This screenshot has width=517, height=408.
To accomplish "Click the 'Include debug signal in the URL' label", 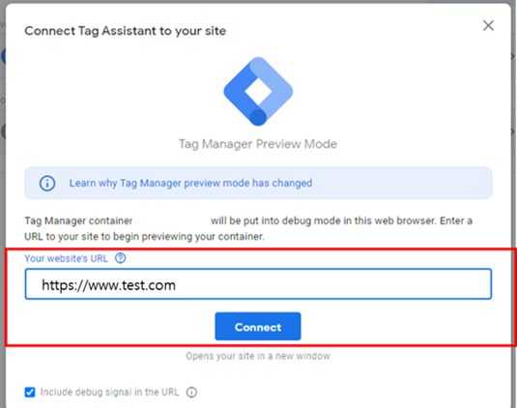I will tap(109, 393).
